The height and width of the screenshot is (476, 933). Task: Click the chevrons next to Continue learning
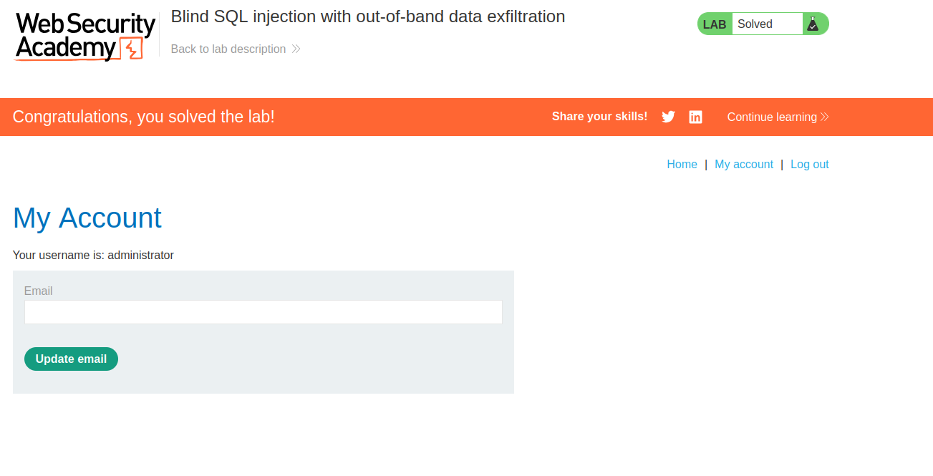[x=825, y=117]
